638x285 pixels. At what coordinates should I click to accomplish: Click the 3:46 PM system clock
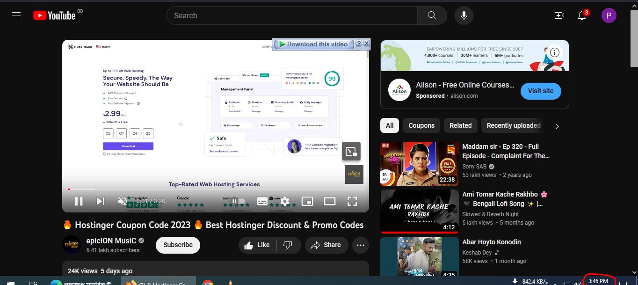pos(598,281)
